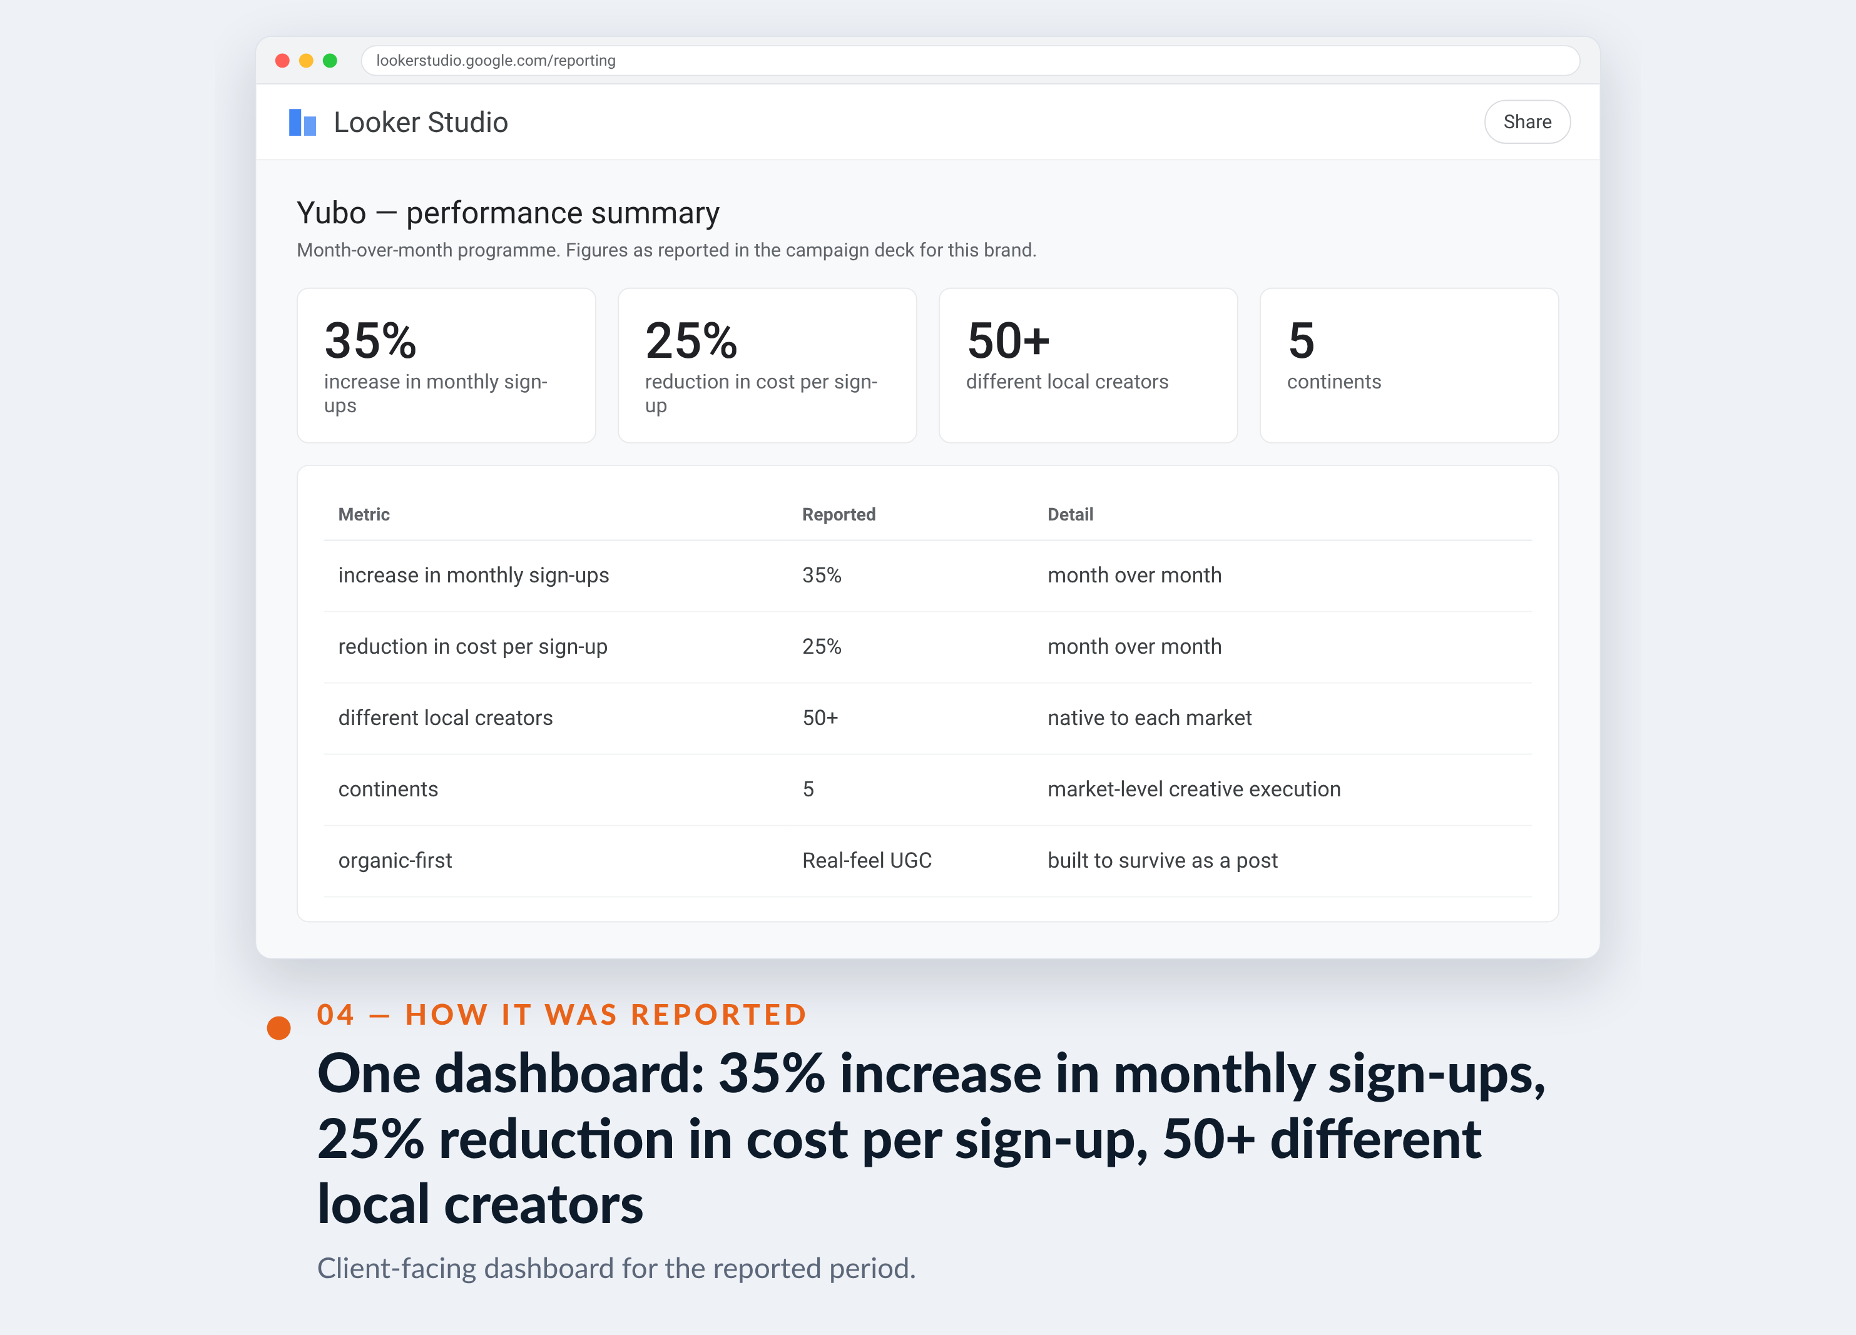Select the 5 continents scorecard
Screen dimensions: 1856x1335
(1409, 365)
